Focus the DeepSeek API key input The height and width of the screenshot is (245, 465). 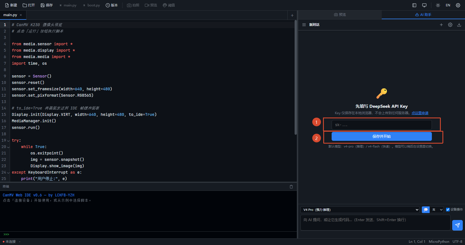pyautogui.click(x=382, y=125)
